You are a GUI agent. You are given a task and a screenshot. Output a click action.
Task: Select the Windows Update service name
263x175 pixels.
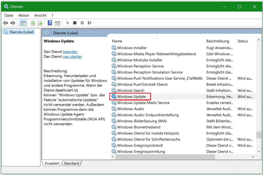[x=131, y=97]
